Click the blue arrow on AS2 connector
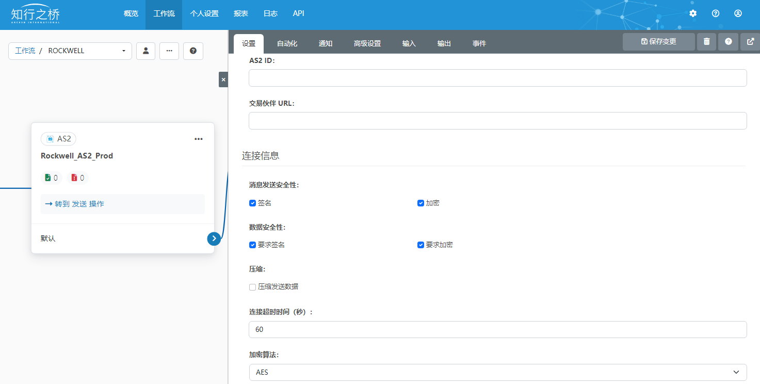760x384 pixels. coord(214,238)
